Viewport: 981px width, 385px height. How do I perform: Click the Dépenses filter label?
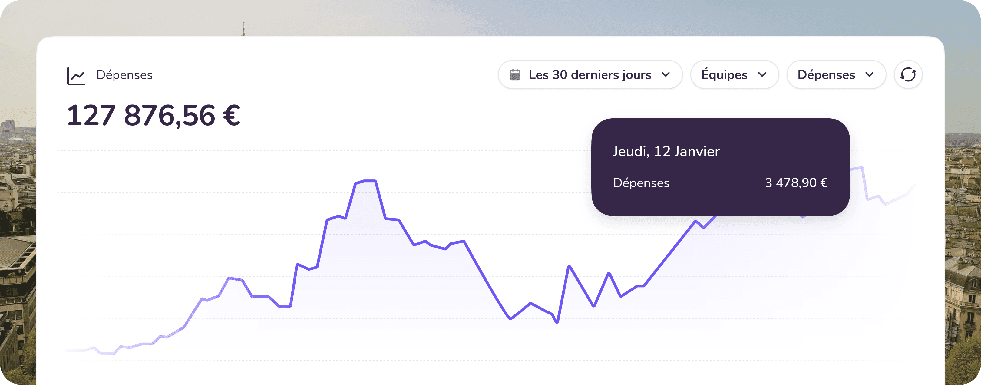[826, 75]
